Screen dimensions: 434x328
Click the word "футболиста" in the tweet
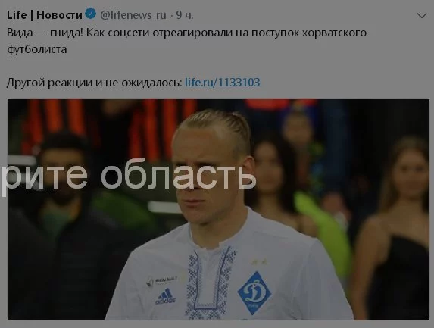coord(37,49)
